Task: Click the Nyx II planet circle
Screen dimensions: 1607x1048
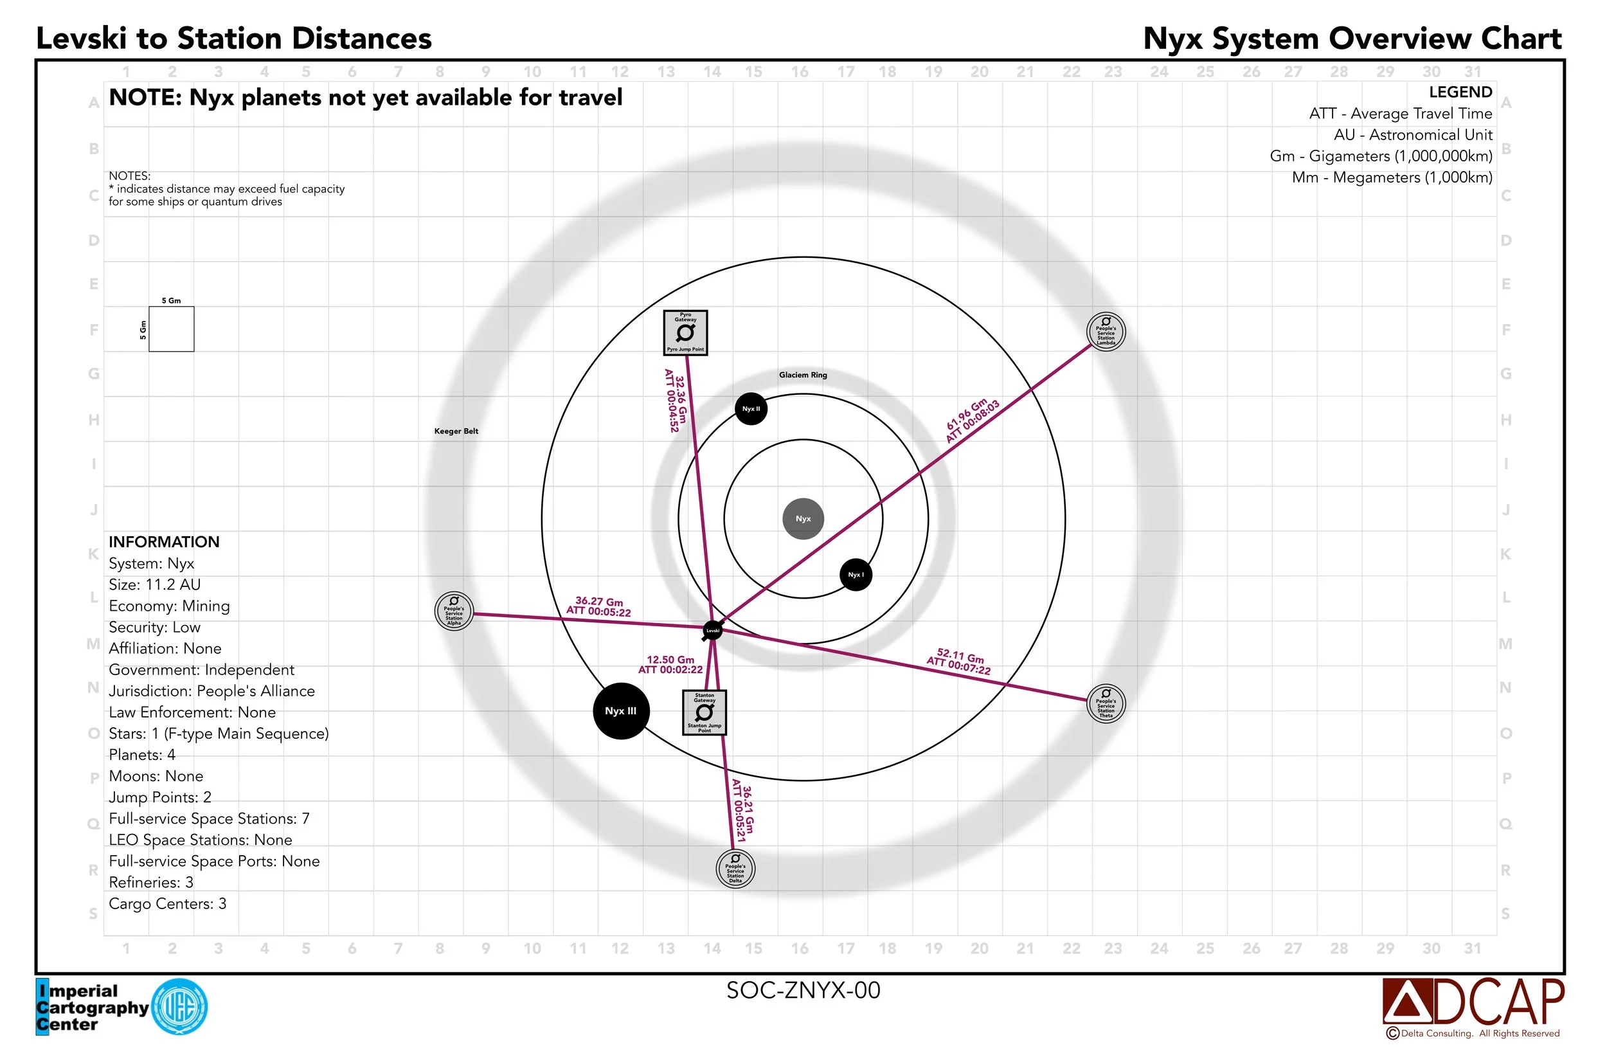Action: [751, 408]
